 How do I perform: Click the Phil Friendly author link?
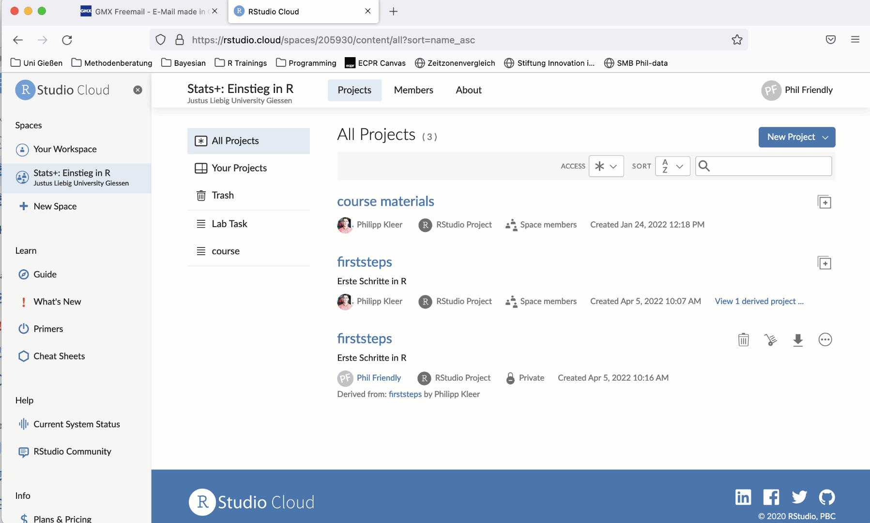point(379,378)
